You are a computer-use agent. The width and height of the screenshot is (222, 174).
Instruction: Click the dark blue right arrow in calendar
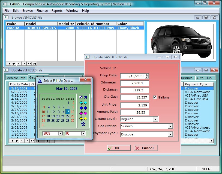[86, 108]
